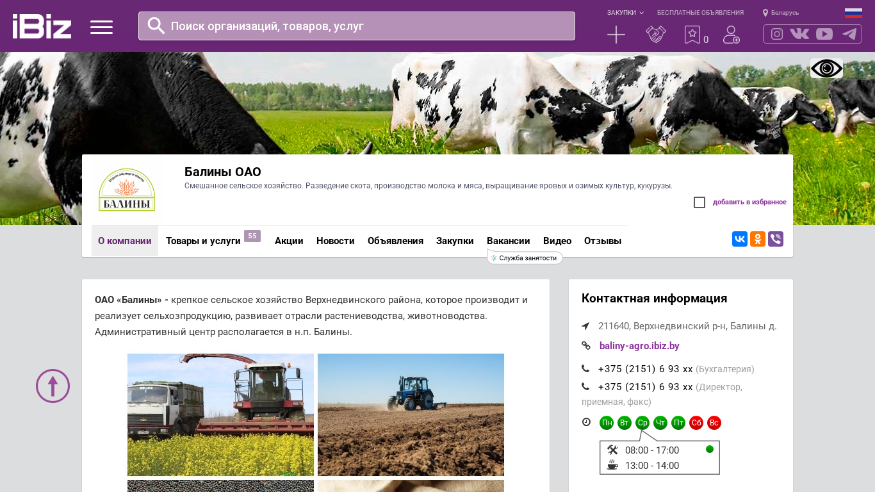
Task: Open the Беларусь region selector
Action: [781, 13]
